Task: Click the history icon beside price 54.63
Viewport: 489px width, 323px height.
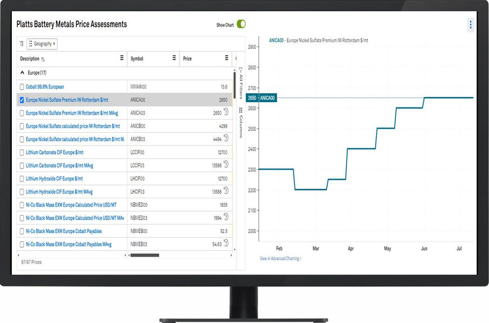Action: [226, 243]
